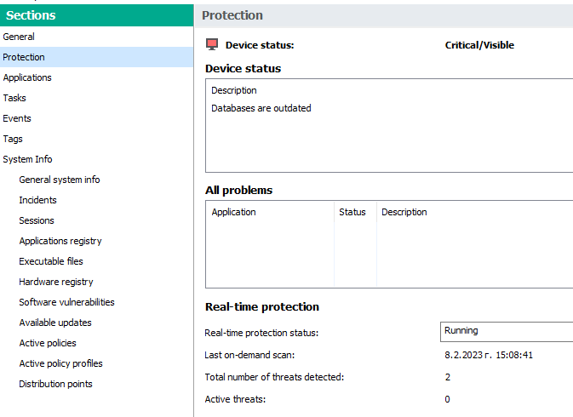573x417 pixels.
Task: Open the Applications section
Action: [x=27, y=77]
